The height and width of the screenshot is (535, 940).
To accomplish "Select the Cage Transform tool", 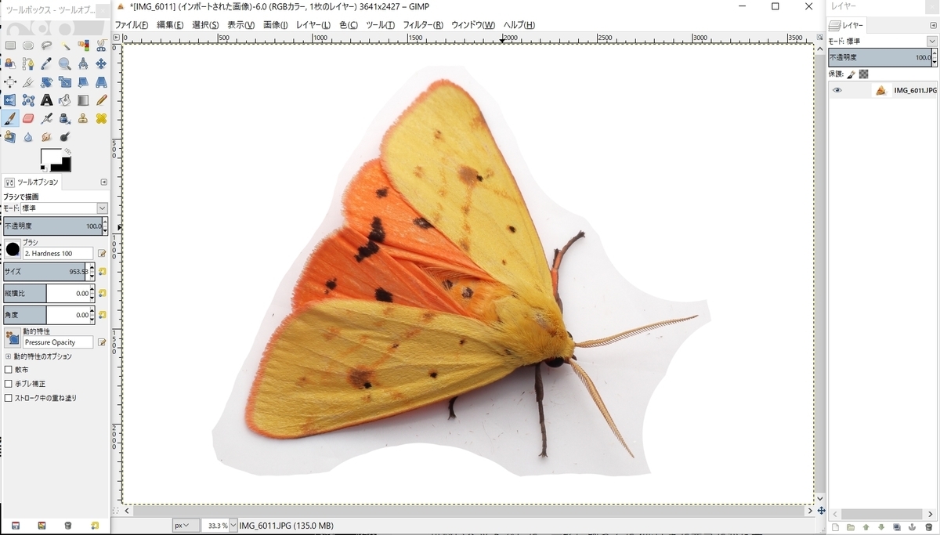I will pyautogui.click(x=28, y=100).
